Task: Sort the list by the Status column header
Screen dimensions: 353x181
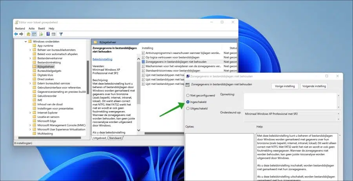Action: tap(233, 48)
